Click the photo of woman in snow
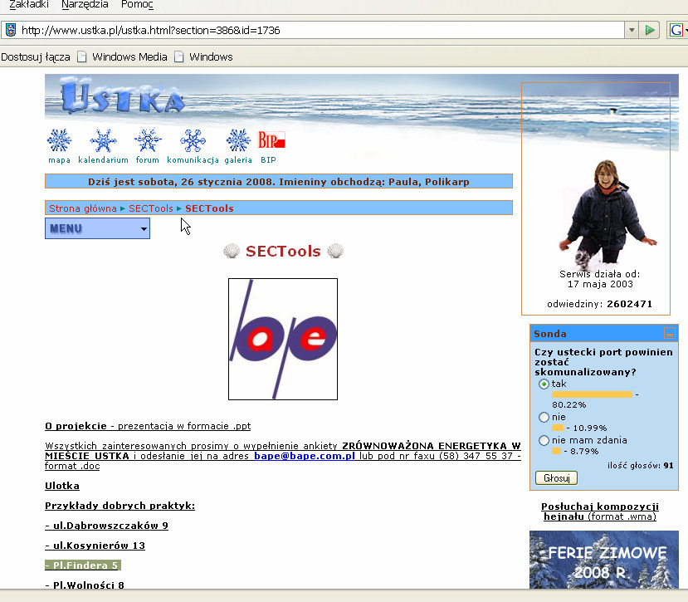688x602 pixels. pos(607,214)
